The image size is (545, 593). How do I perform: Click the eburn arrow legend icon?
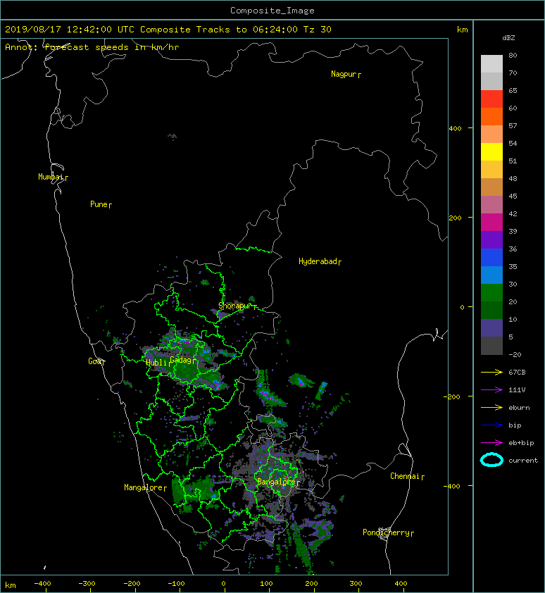click(491, 407)
